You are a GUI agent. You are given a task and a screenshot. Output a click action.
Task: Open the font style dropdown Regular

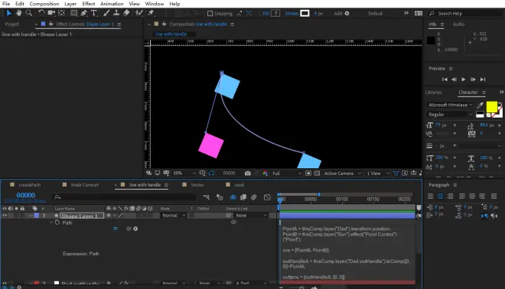[x=450, y=114]
